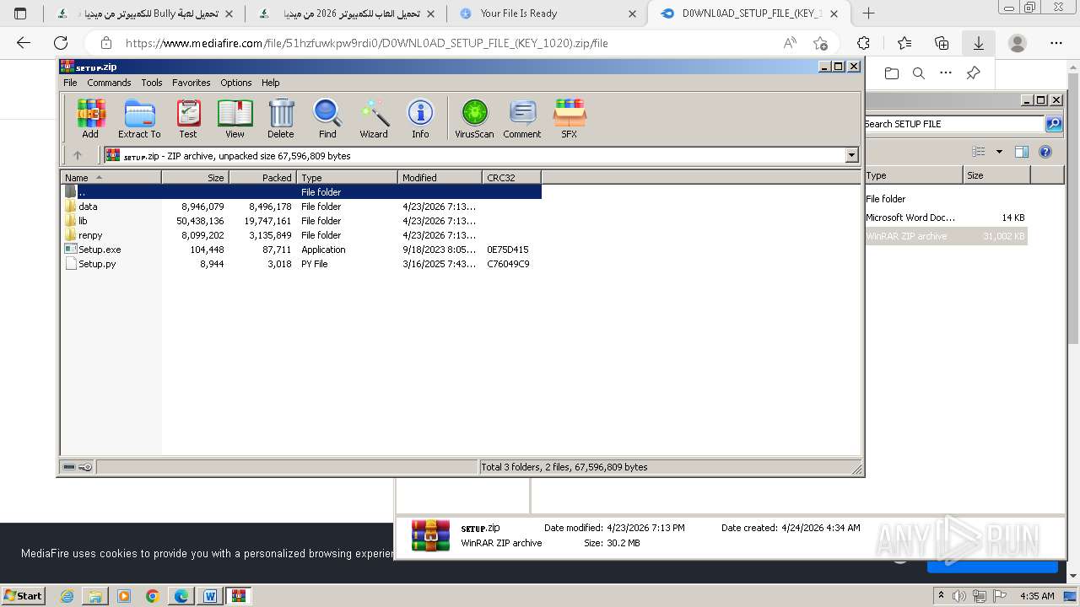Viewport: 1080px width, 607px height.
Task: Open the Windows Start menu
Action: click(x=24, y=595)
